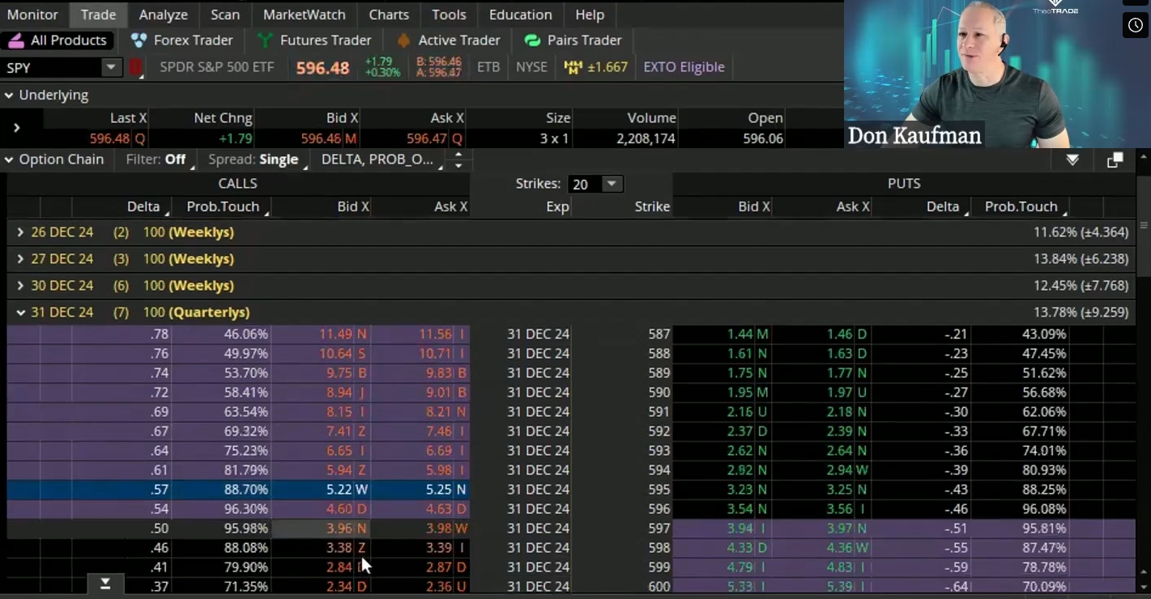Click the scroll-to-bottom arrow icon under the calls
1151x599 pixels.
pyautogui.click(x=105, y=584)
